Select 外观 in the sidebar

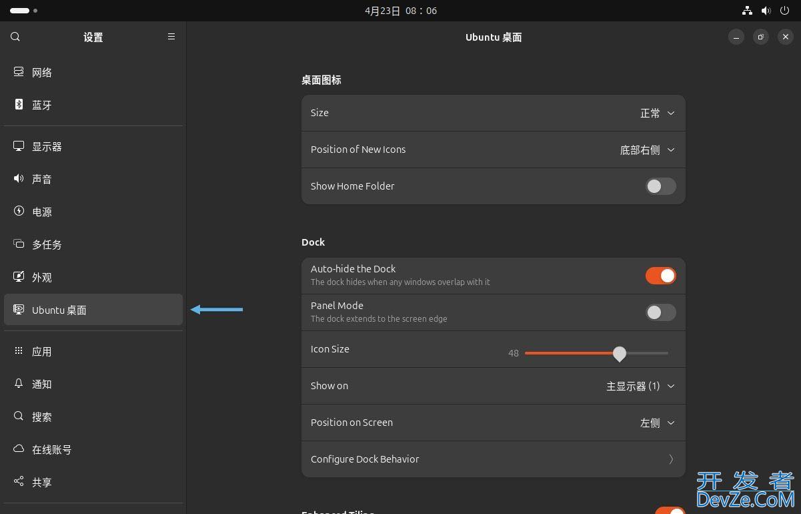pos(93,277)
